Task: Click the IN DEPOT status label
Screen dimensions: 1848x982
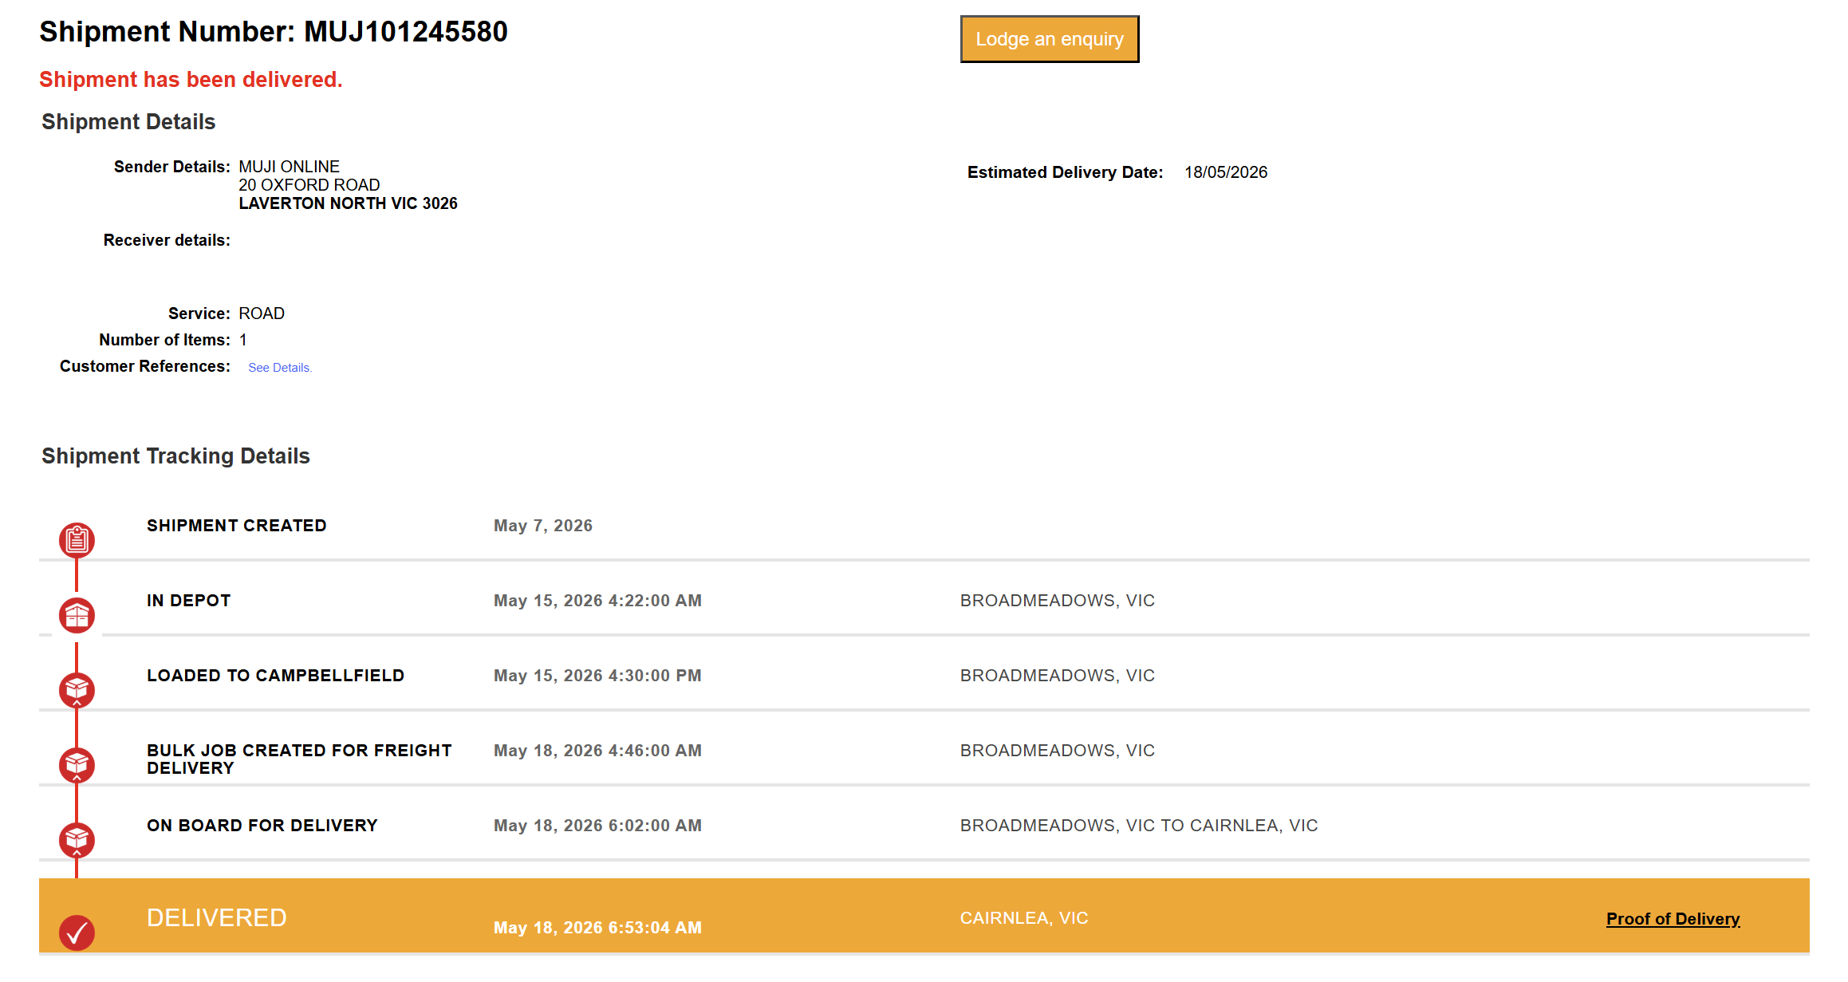Action: point(189,601)
